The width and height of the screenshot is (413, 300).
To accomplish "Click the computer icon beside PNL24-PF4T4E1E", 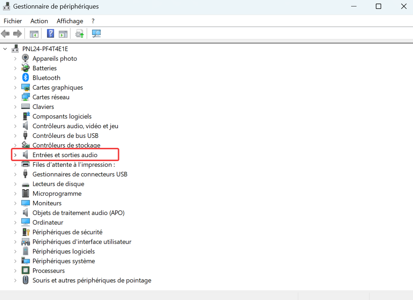I will (15, 49).
